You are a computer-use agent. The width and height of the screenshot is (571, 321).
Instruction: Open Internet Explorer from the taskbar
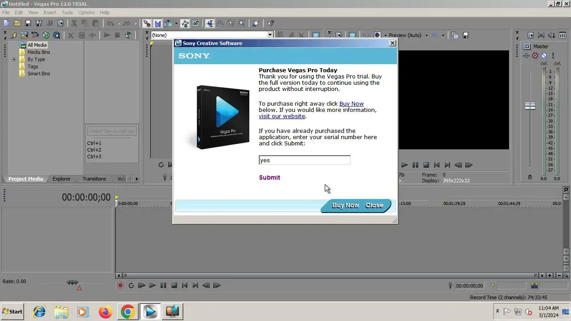click(x=40, y=311)
